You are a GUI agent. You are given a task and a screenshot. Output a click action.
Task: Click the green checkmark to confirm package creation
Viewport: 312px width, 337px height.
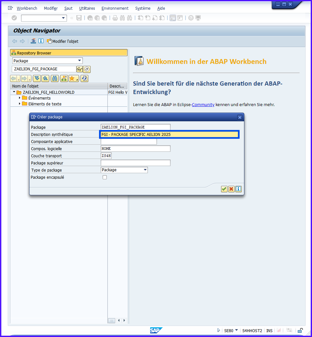(x=224, y=189)
